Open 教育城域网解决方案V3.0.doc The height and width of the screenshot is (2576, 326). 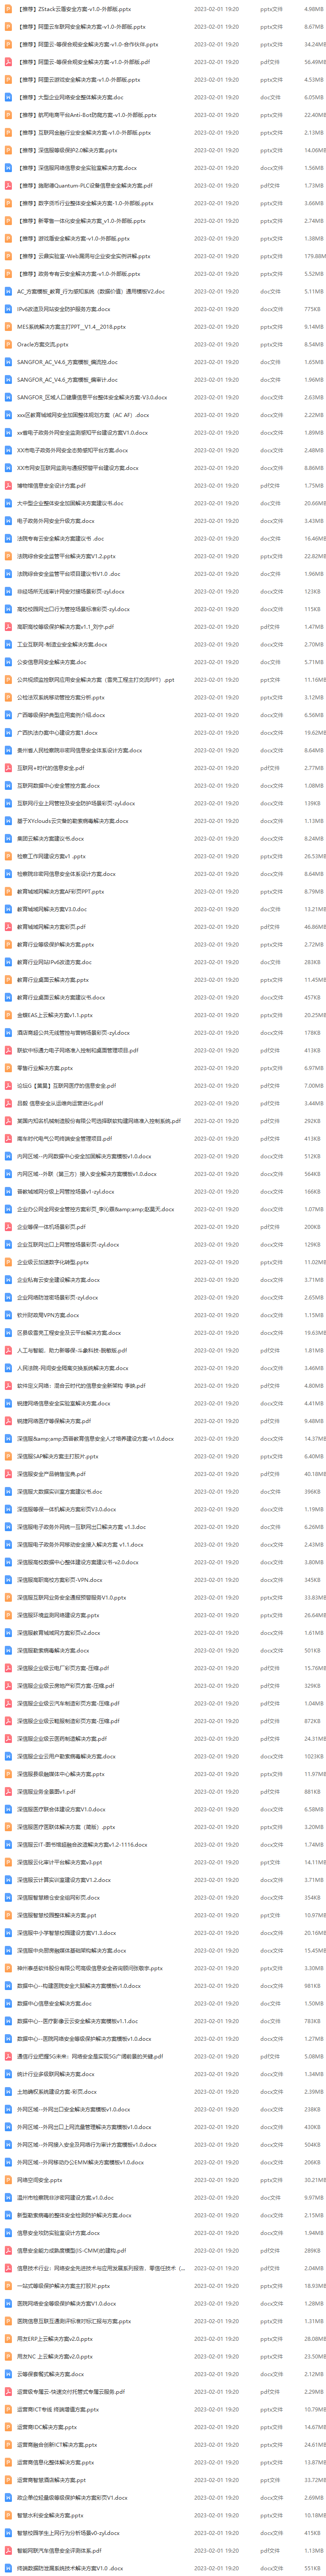[x=52, y=909]
